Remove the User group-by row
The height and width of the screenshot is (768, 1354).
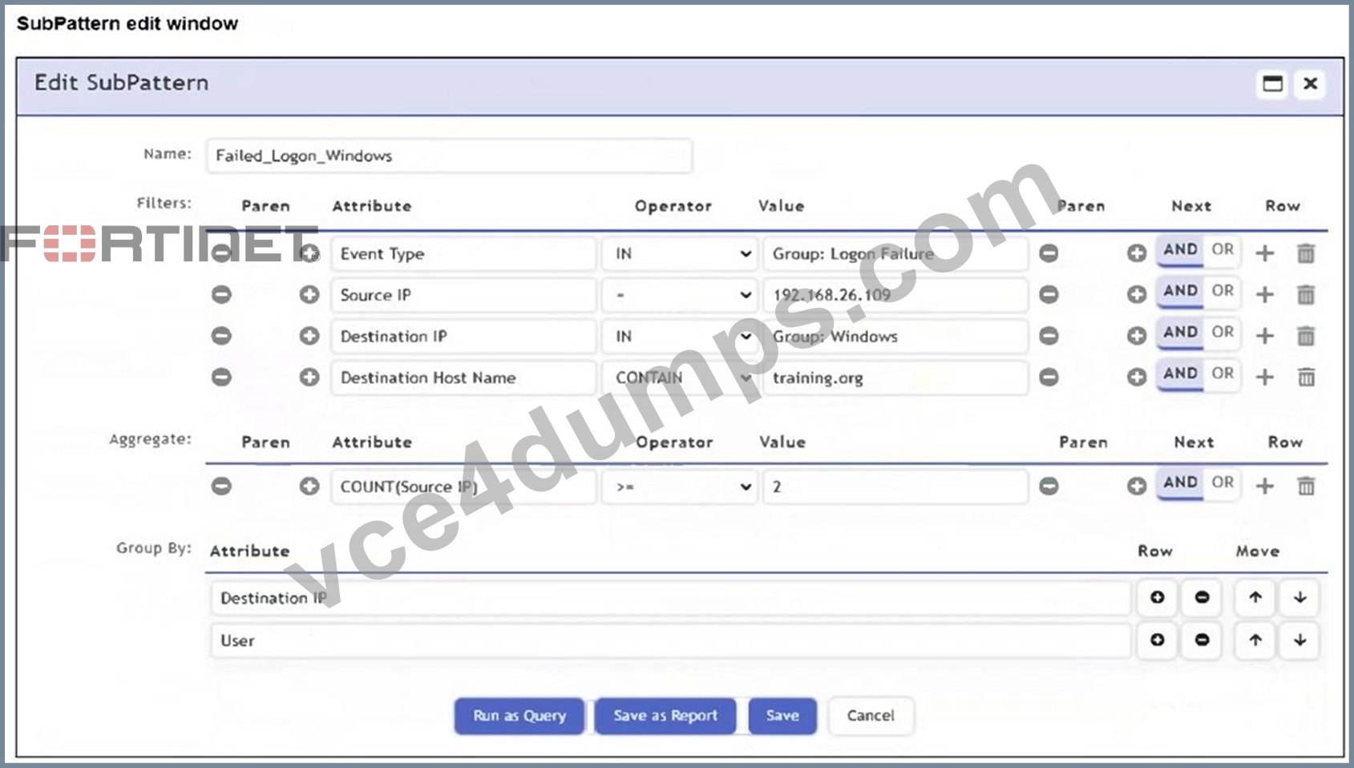1202,640
